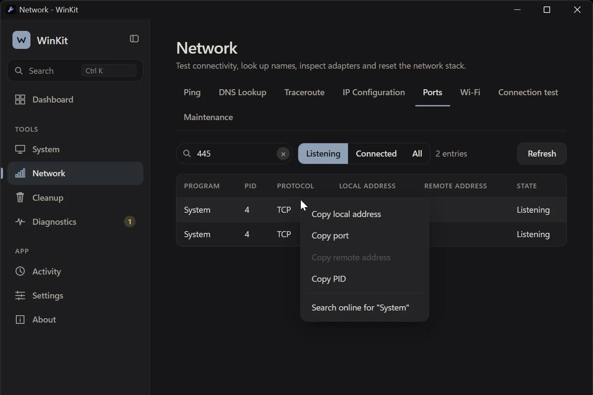Switch to the Wi-Fi tab
593x395 pixels.
pyautogui.click(x=470, y=93)
